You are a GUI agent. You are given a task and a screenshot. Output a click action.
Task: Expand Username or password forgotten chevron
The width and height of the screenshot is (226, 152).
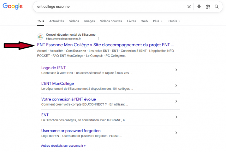[176, 133]
